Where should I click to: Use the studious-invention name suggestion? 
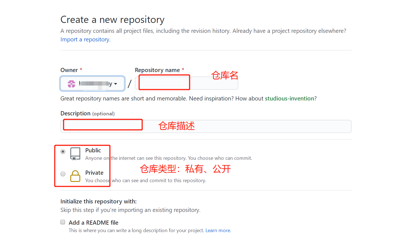coord(290,99)
